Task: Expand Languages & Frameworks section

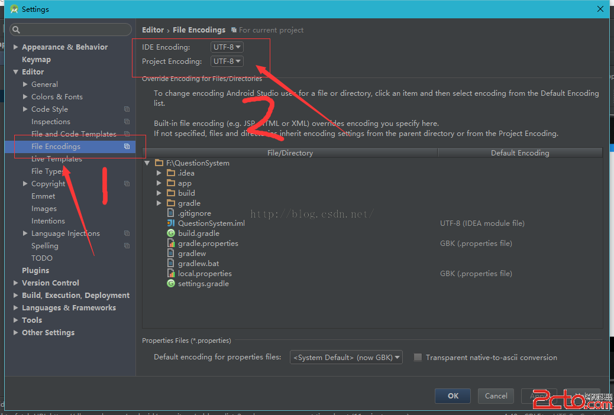Action: pyautogui.click(x=15, y=308)
